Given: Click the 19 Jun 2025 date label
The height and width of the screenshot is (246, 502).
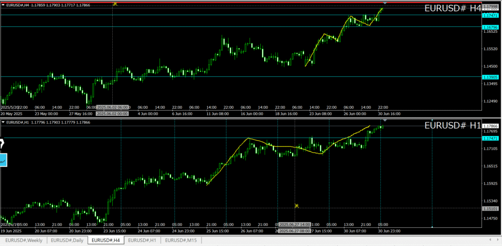Looking at the screenshot, I should [x=12, y=231].
